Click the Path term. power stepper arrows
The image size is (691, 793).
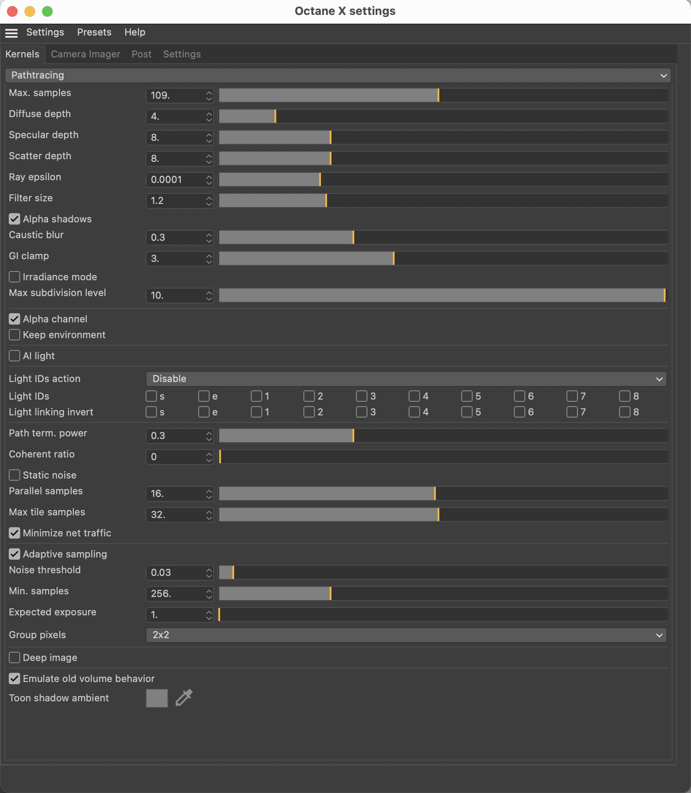point(209,436)
